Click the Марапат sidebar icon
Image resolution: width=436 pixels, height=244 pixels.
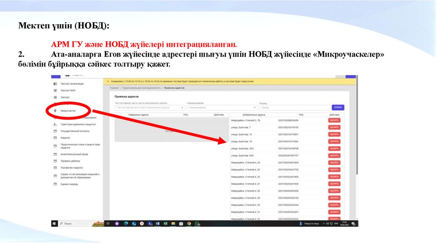[55, 138]
